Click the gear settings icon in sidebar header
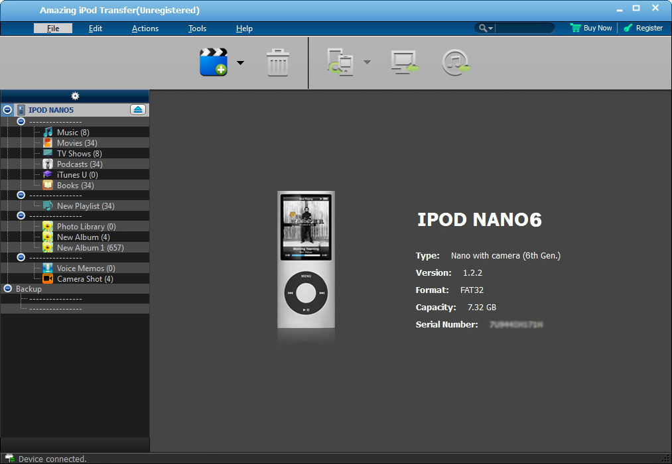The image size is (672, 464). click(75, 96)
